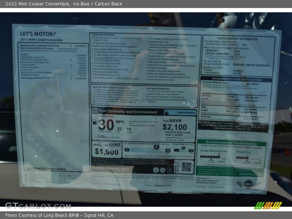Screen dimensions: 292x219
Task: Click the large "30" MPG figure
Action: click(106, 125)
